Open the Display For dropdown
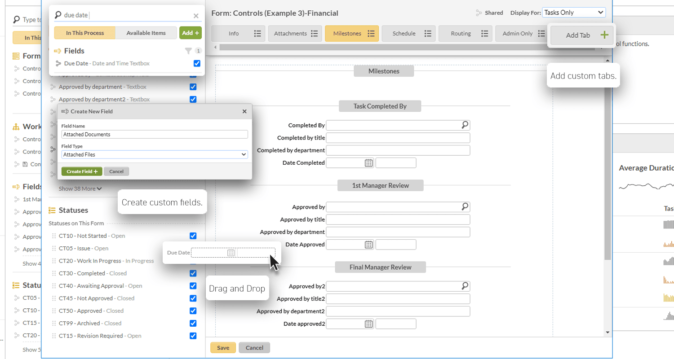Viewport: 674px width, 359px height. click(x=574, y=13)
